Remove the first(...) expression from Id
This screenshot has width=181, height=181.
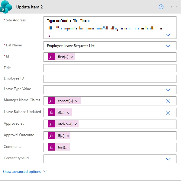coord(72,57)
